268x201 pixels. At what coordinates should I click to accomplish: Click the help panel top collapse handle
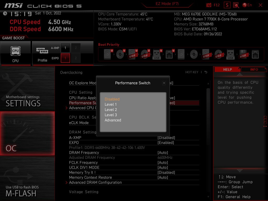pos(240,74)
